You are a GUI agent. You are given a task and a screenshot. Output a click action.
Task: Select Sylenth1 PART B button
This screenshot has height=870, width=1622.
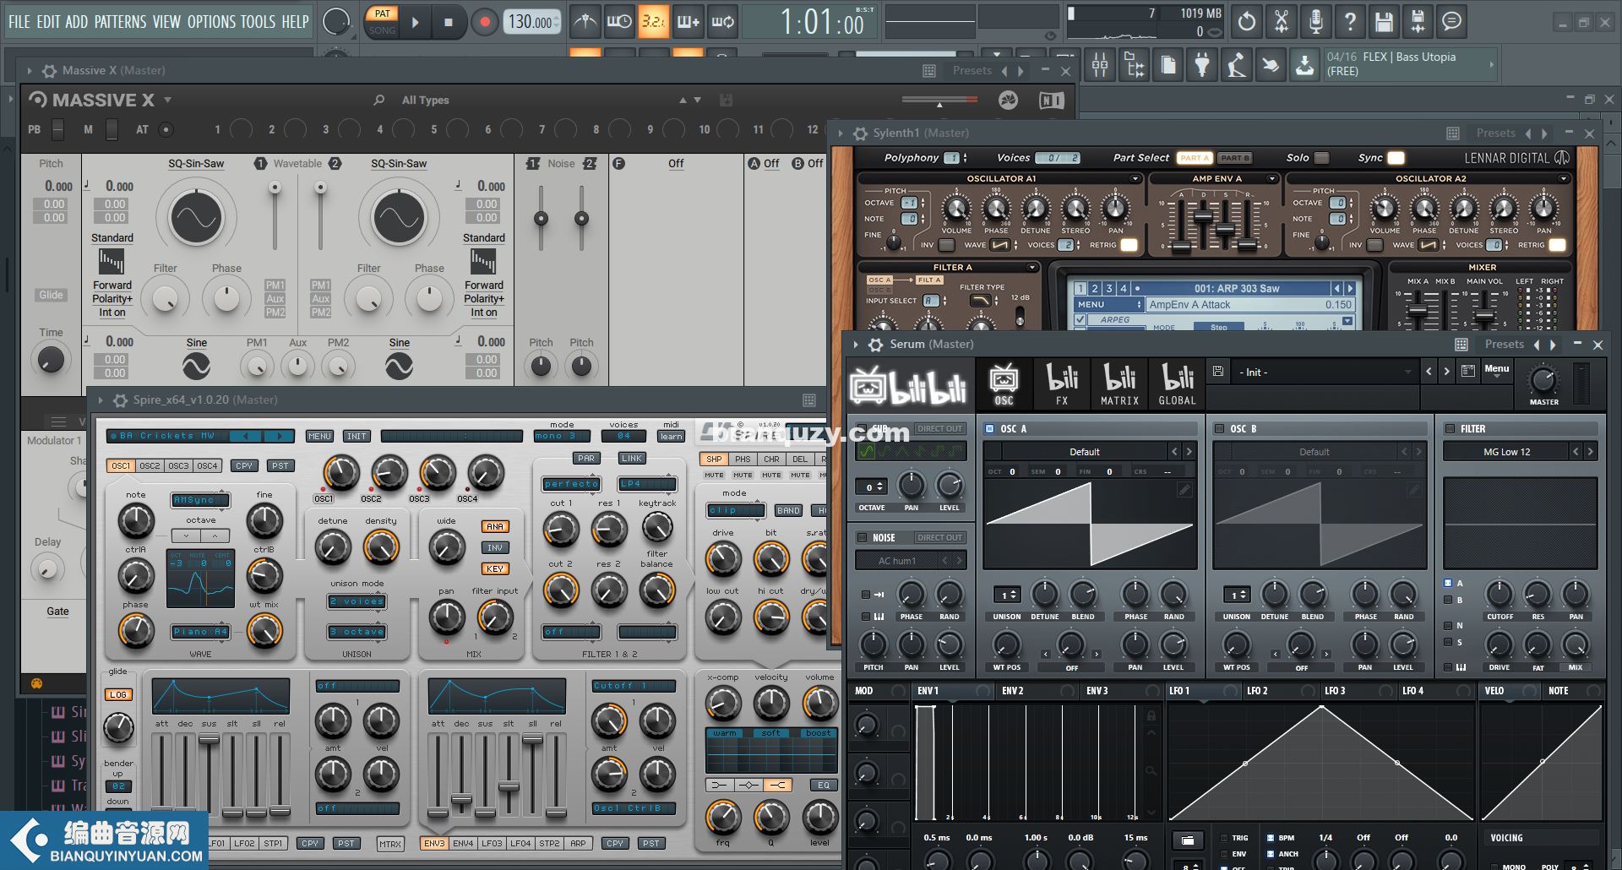coord(1235,158)
